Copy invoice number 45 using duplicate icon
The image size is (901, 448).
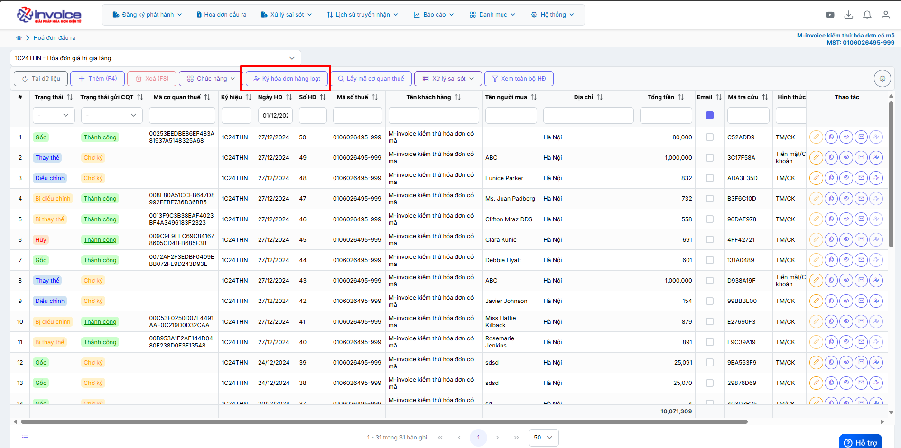(x=831, y=239)
